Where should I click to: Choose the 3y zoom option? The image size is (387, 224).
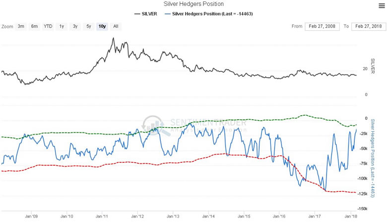(75, 26)
